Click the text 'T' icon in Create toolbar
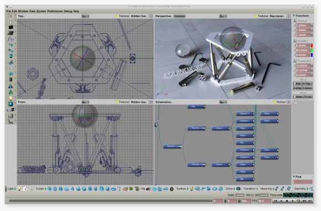The height and width of the screenshot is (211, 321). [x=119, y=189]
